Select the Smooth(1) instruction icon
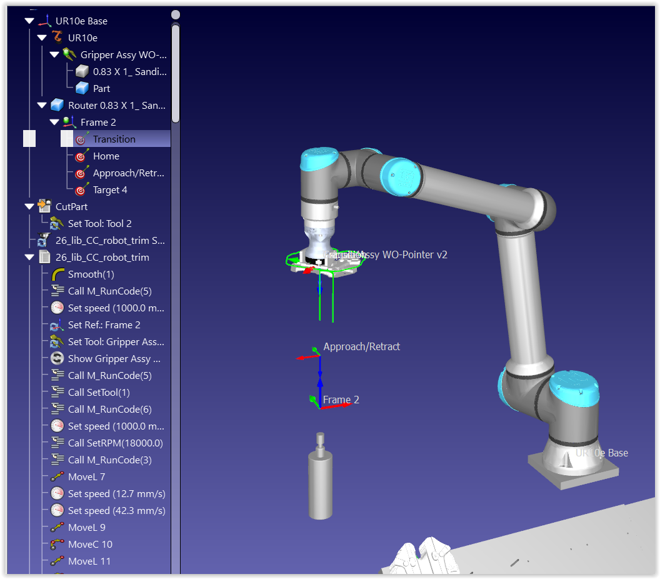This screenshot has height=579, width=660. click(57, 274)
